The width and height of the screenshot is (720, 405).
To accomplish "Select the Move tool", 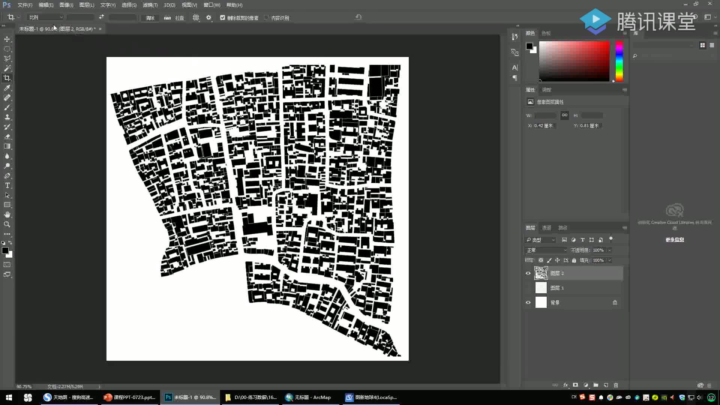I will 7,39.
